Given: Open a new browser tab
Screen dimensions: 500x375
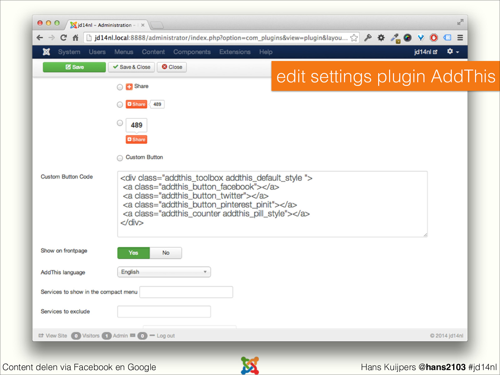Looking at the screenshot, I should tap(157, 25).
